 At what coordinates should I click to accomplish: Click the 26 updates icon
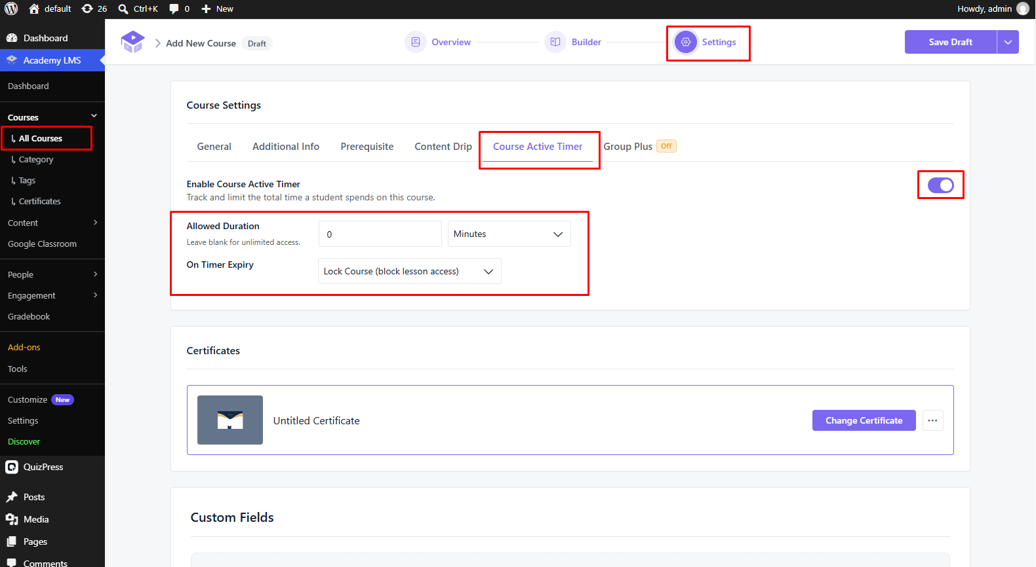point(87,9)
